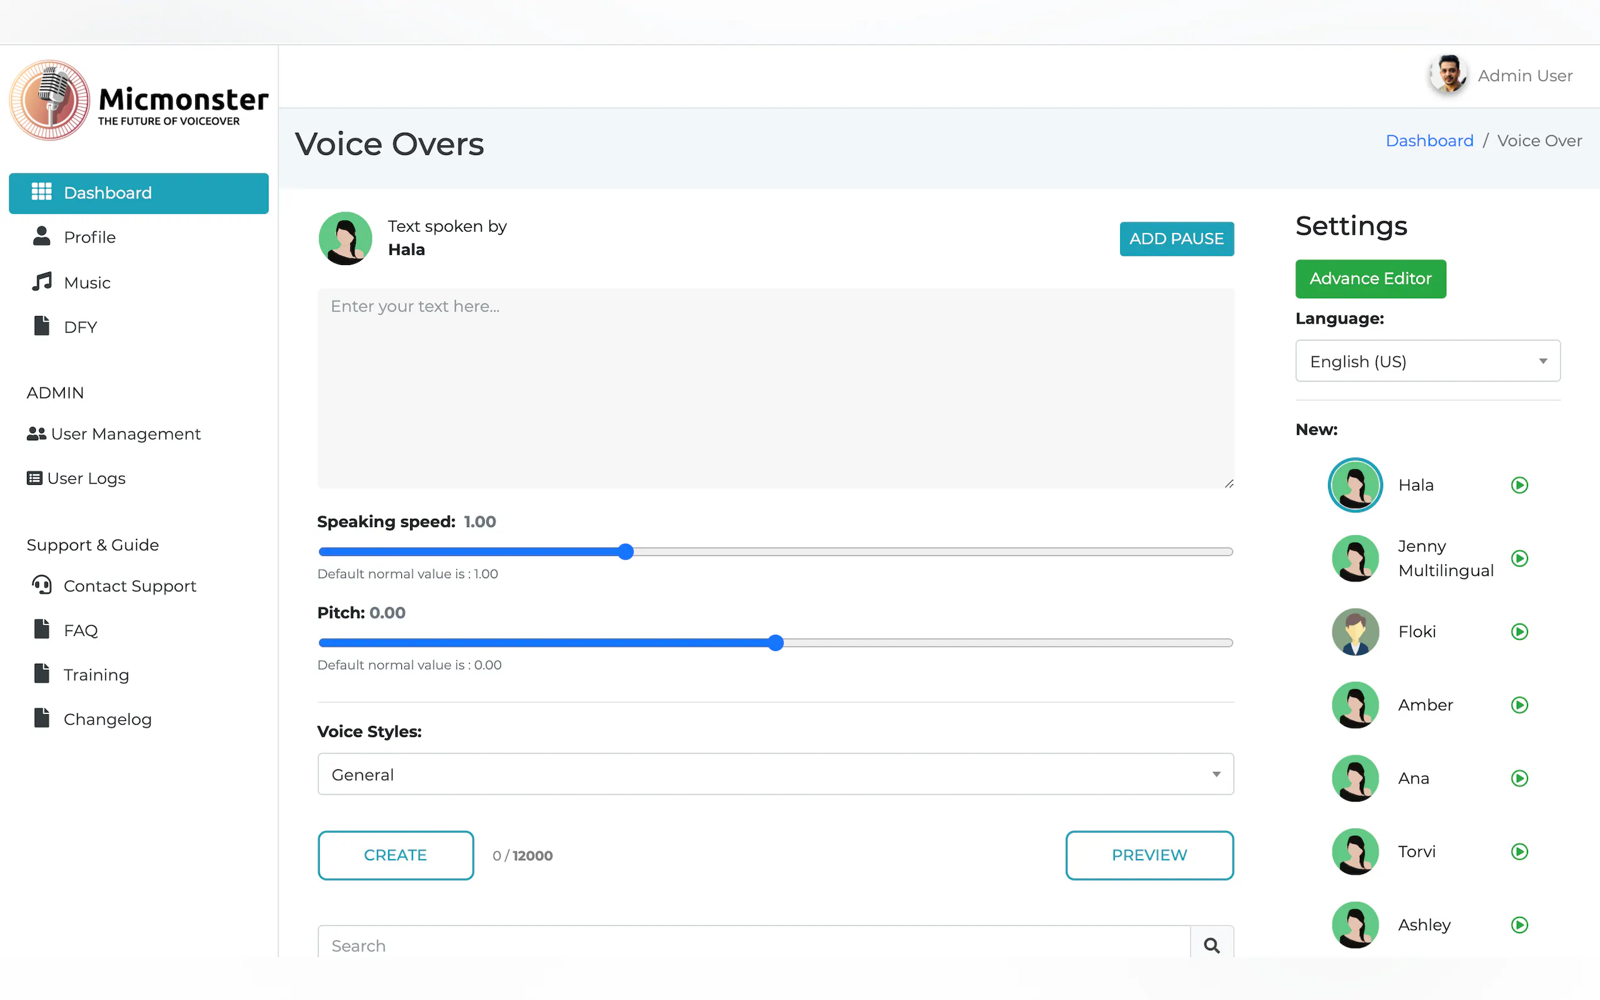This screenshot has height=1000, width=1600.
Task: Open Music from sidebar note icon
Action: pos(42,281)
